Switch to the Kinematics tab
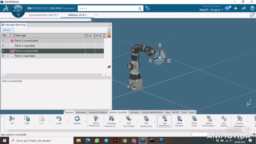This screenshot has width=256, height=144. (x=81, y=112)
